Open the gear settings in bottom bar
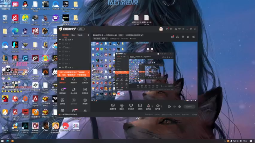Viewport: 255px width, 143px height. tap(179, 106)
